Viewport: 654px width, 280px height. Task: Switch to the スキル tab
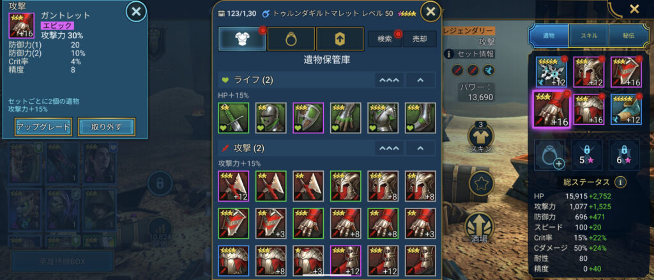pos(588,36)
